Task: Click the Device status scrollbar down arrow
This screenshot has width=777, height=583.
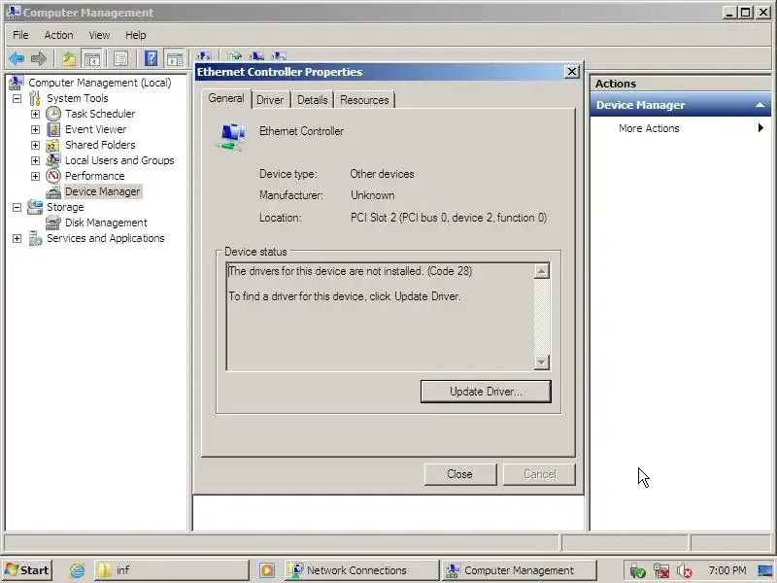Action: click(542, 362)
